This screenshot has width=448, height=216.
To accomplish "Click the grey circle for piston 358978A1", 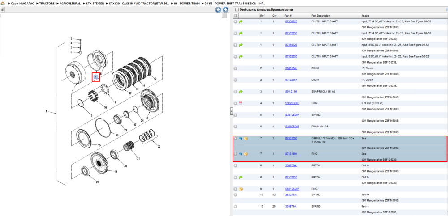I will [x=236, y=165].
